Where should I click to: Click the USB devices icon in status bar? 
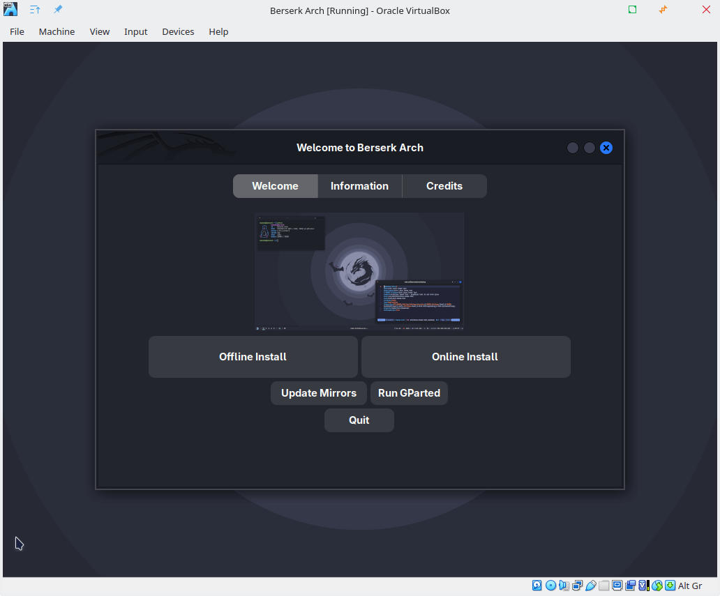591,586
